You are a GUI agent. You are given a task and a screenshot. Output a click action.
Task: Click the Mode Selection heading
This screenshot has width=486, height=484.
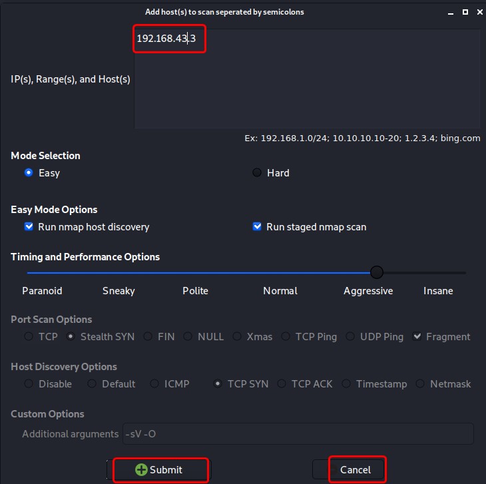45,156
